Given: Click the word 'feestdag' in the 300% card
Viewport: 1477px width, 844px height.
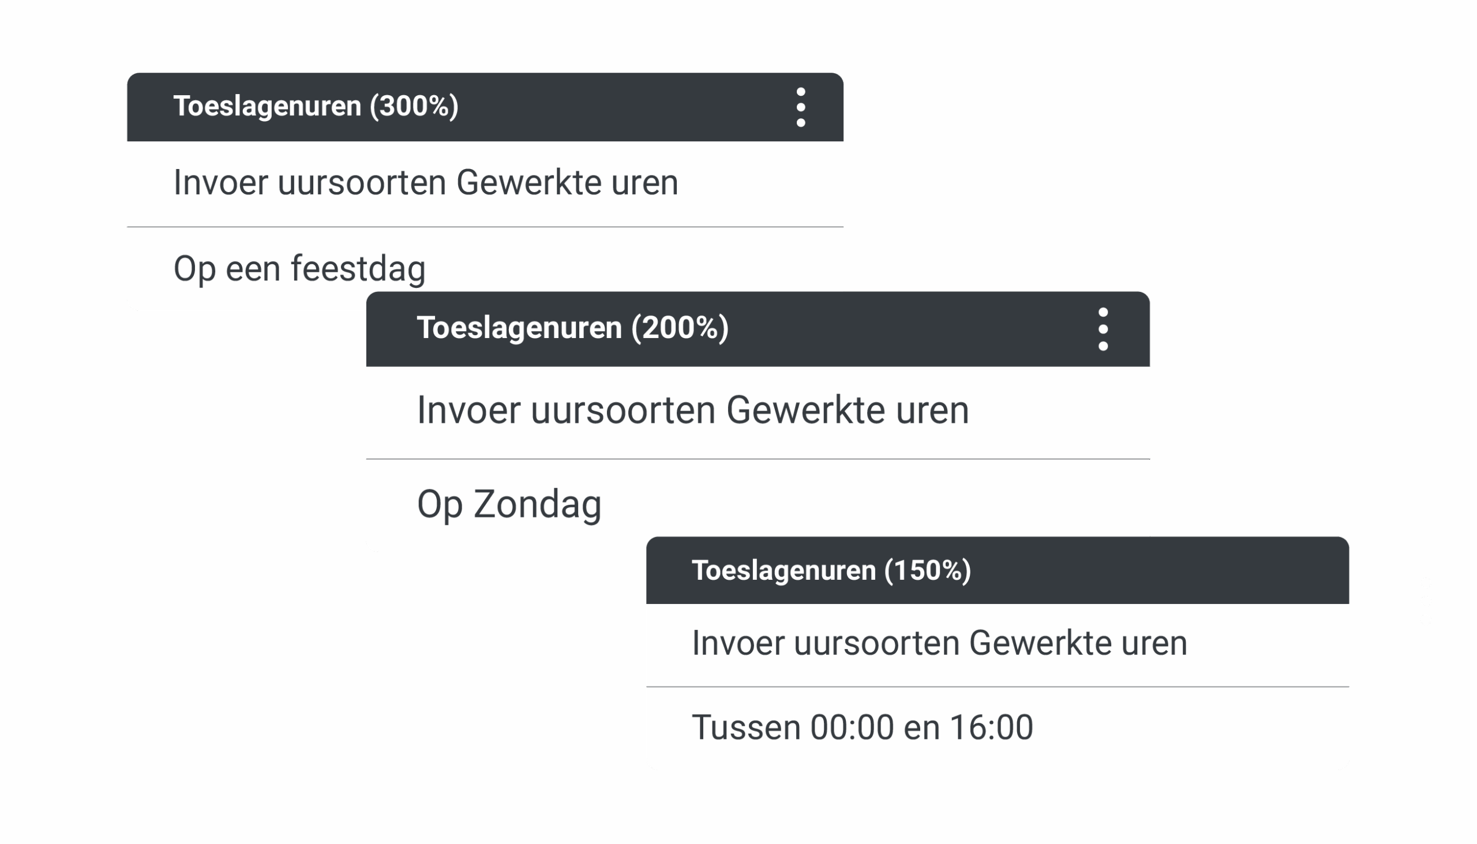Looking at the screenshot, I should (x=358, y=269).
